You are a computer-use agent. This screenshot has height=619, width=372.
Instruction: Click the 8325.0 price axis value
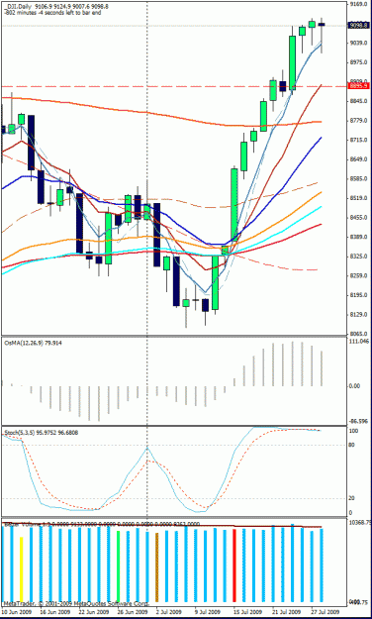click(359, 257)
